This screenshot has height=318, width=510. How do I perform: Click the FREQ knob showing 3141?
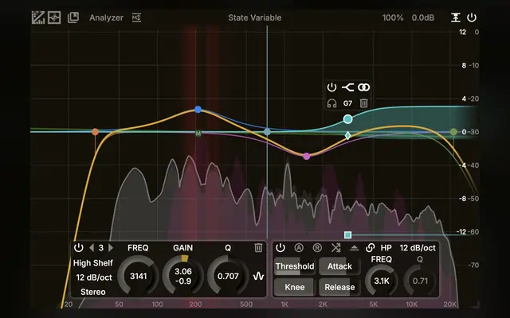pos(138,276)
